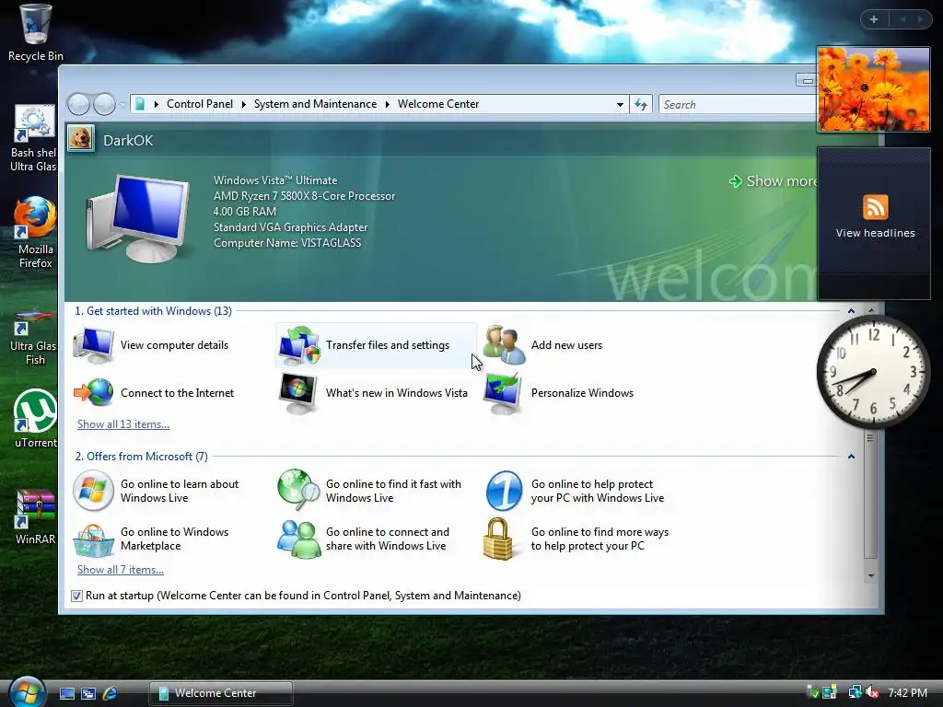Click the help protect your PC with Windows Live item
943x707 pixels.
(575, 491)
